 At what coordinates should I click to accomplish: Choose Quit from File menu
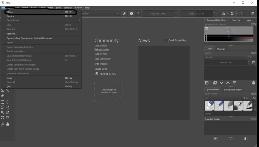pos(41,86)
